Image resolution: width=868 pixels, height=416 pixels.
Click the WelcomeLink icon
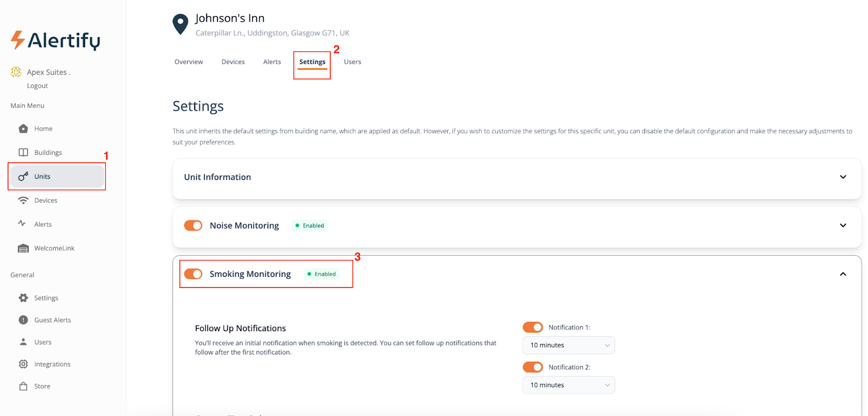[23, 249]
